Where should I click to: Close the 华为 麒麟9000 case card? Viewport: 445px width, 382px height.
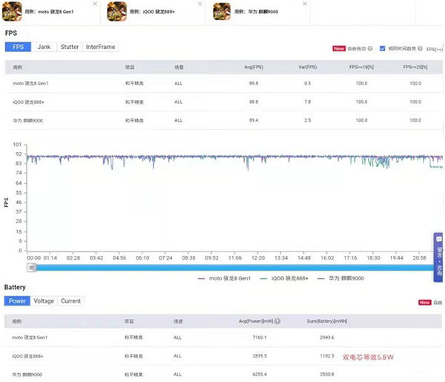click(306, 4)
